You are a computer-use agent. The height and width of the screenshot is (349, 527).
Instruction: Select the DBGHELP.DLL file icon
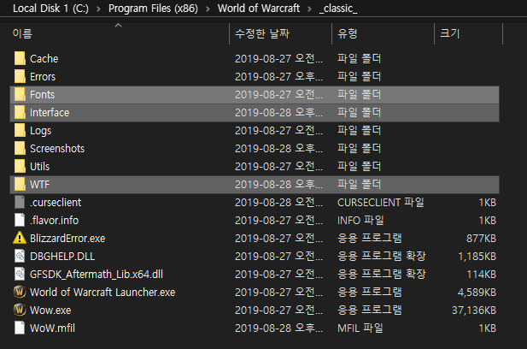coord(20,256)
